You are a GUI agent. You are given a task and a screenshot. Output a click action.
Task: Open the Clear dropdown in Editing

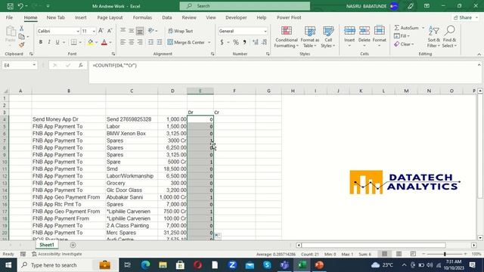coord(404,45)
